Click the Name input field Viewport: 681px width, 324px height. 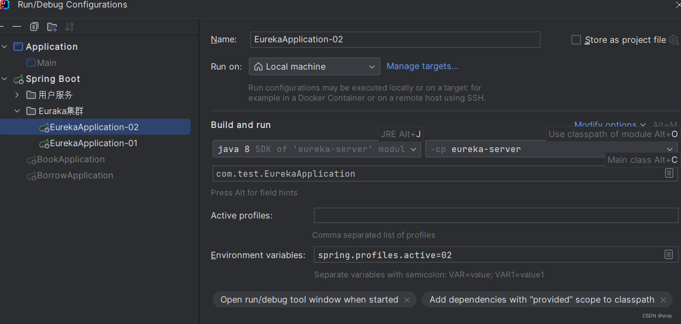click(395, 40)
